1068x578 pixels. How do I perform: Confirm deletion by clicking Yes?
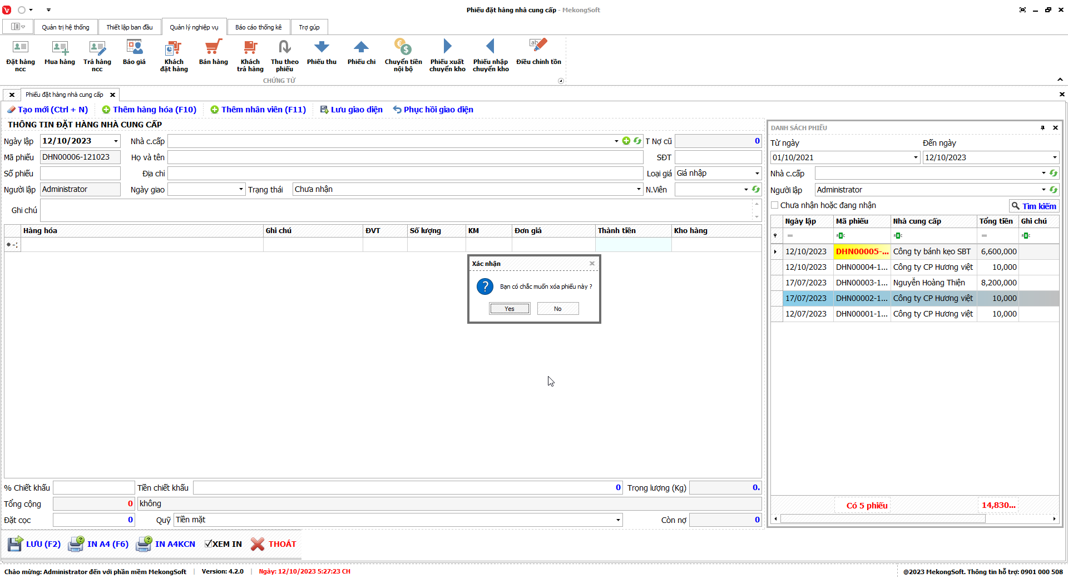(x=510, y=309)
